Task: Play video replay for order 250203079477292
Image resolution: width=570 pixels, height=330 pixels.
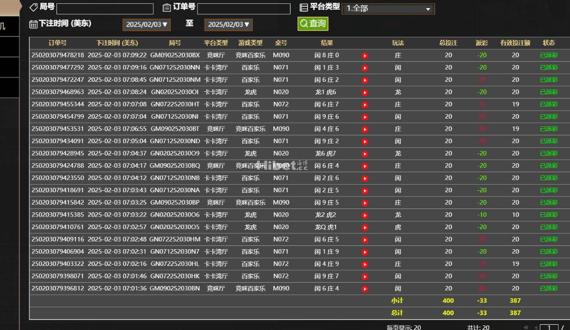Action: [x=365, y=68]
